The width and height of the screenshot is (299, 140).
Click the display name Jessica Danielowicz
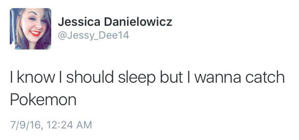pos(115,22)
